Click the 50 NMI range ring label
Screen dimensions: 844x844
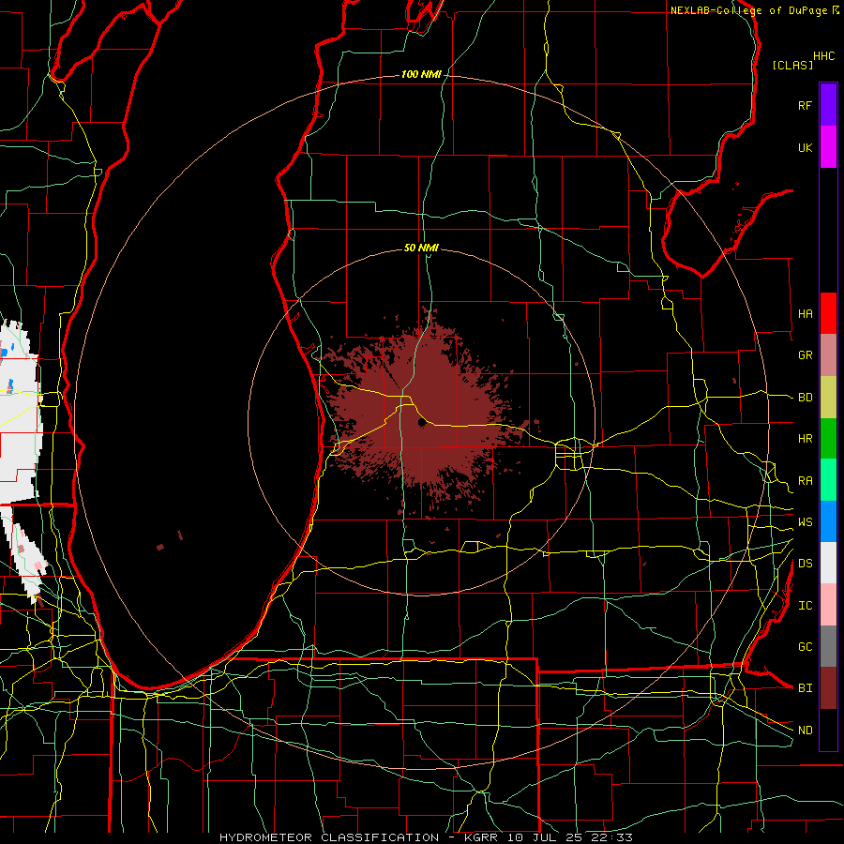[421, 248]
